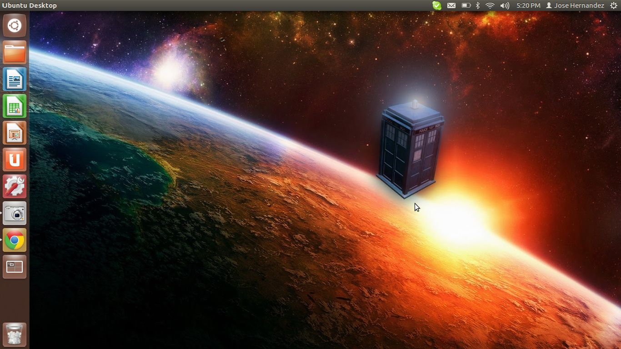Open the Trash bin

[x=15, y=334]
